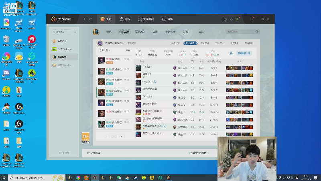This screenshot has width=321, height=181.
Task: Open the 资讯 news tab
Action: [109, 32]
